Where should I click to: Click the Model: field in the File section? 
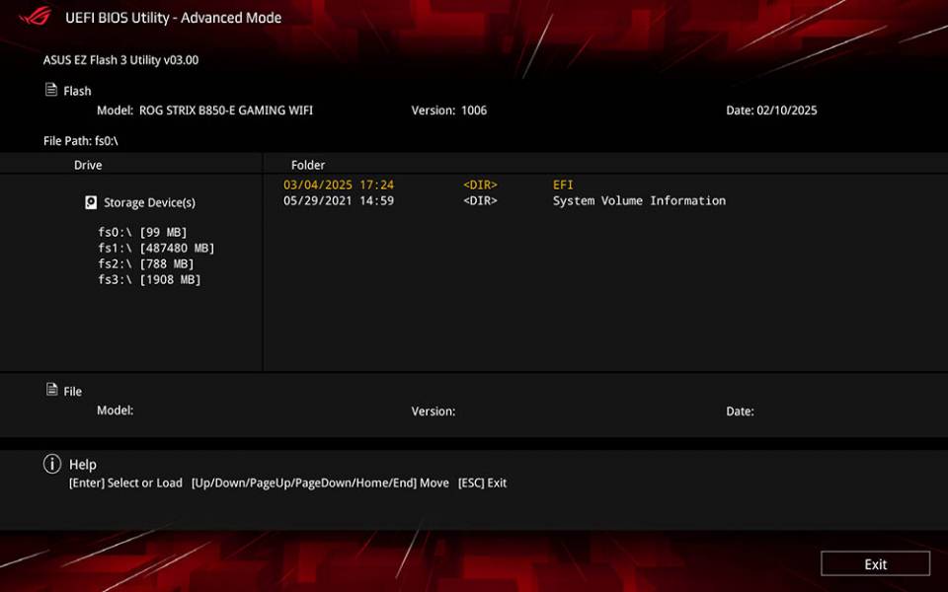coord(115,410)
